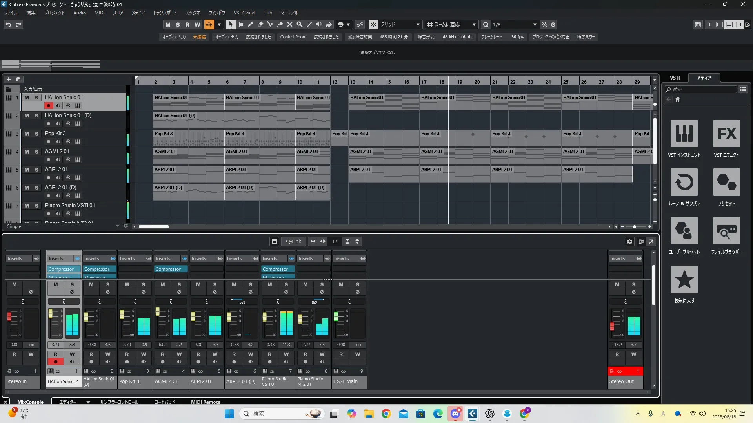Toggle record enable on HALion Sonic 01 track
The width and height of the screenshot is (753, 423).
(49, 105)
